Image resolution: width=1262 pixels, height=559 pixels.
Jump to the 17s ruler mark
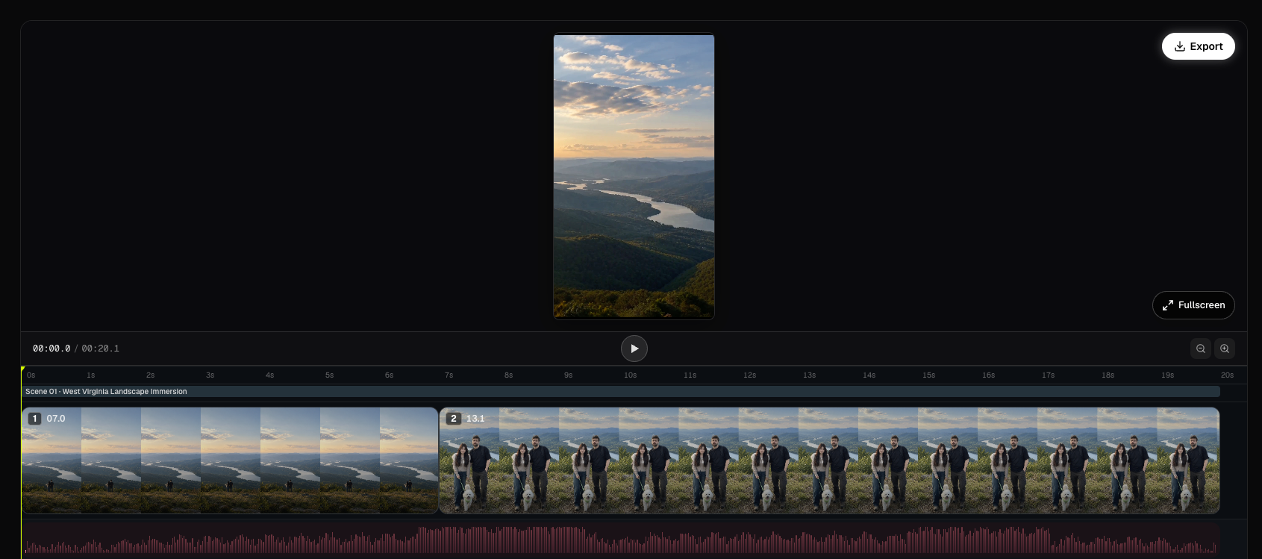(x=1049, y=375)
